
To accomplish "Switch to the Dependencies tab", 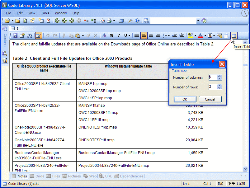I will [x=129, y=176].
